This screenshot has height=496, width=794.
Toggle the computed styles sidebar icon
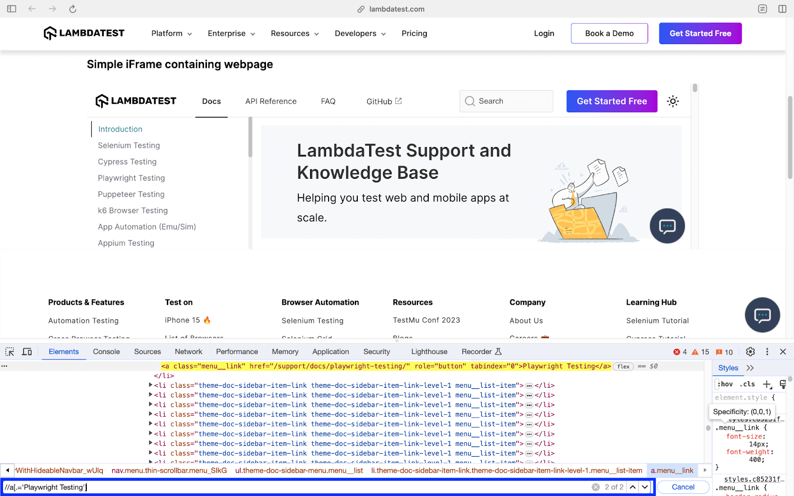click(783, 384)
